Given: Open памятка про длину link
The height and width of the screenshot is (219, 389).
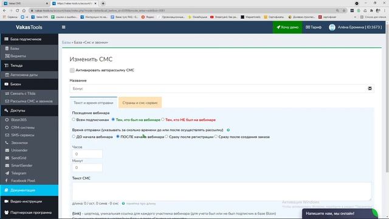Looking at the screenshot, I should 141,204.
